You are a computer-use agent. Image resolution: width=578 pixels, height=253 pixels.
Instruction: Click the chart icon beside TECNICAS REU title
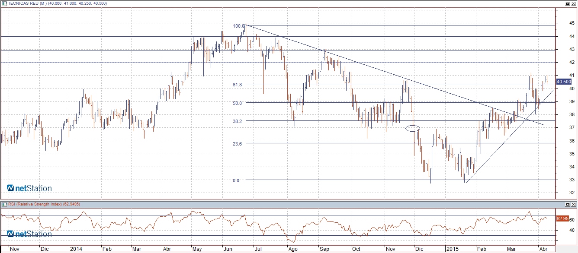(4, 3)
